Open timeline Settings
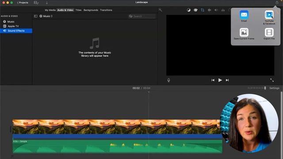 point(274,88)
